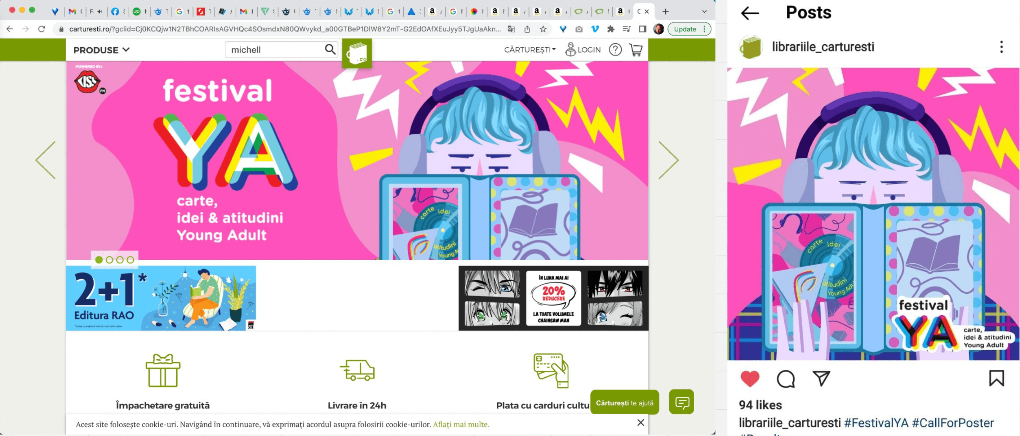Open the post three-dot options menu
This screenshot has width=1020, height=436.
click(1001, 47)
